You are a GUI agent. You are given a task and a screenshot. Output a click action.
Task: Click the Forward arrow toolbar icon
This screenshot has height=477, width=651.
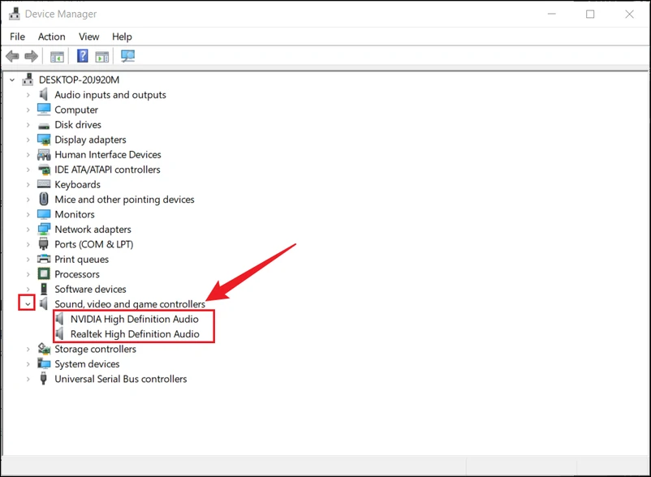31,56
